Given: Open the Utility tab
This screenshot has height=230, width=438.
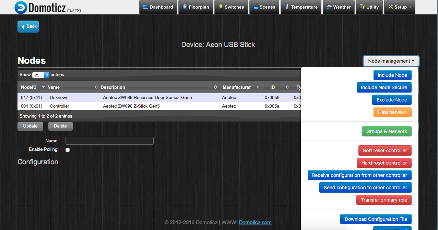Looking at the screenshot, I should (369, 7).
